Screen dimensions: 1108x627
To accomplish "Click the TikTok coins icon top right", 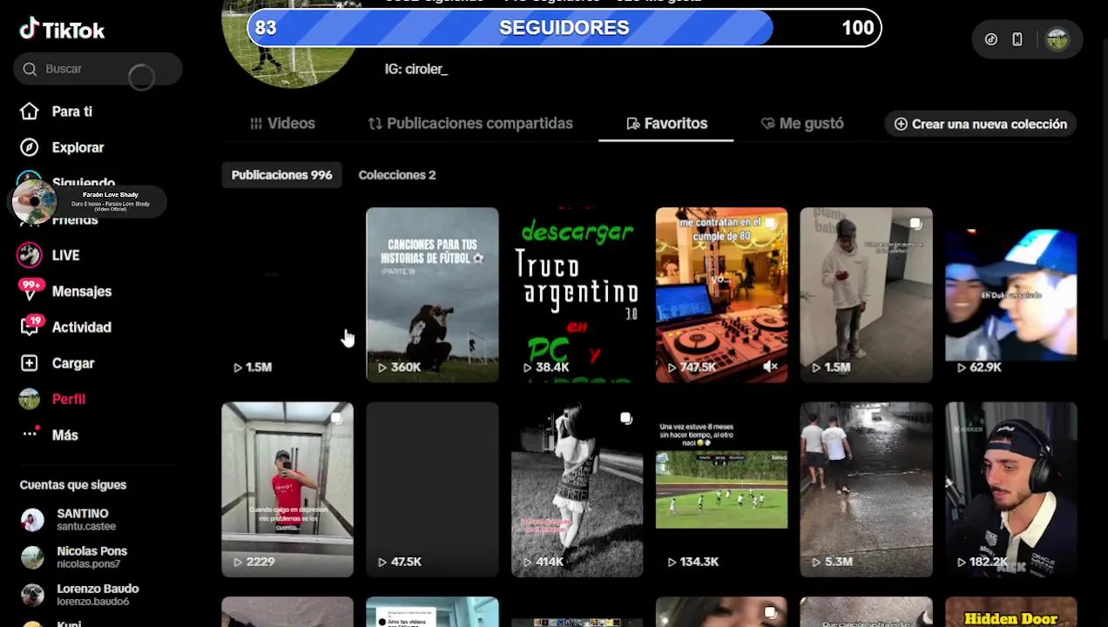I will (990, 39).
